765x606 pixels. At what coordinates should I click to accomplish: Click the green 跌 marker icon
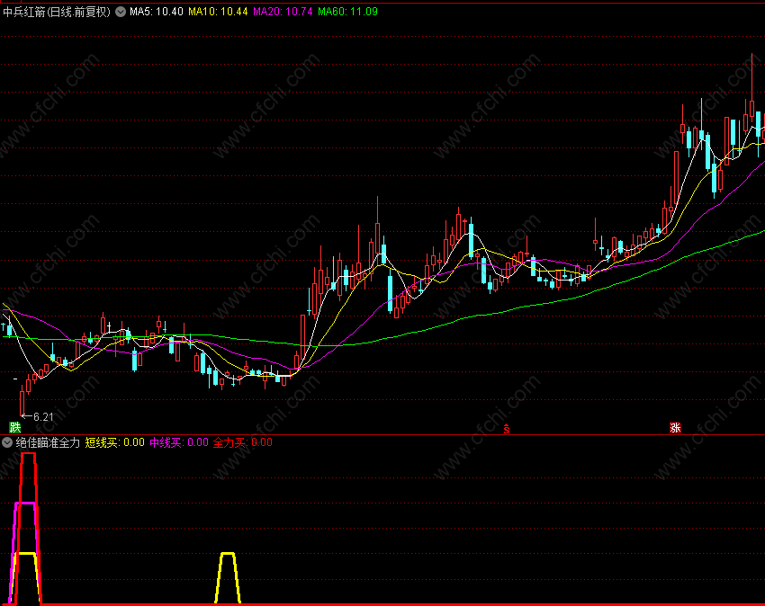coord(15,428)
